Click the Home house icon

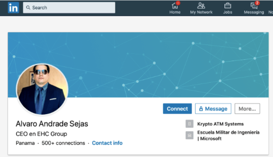[175, 6]
